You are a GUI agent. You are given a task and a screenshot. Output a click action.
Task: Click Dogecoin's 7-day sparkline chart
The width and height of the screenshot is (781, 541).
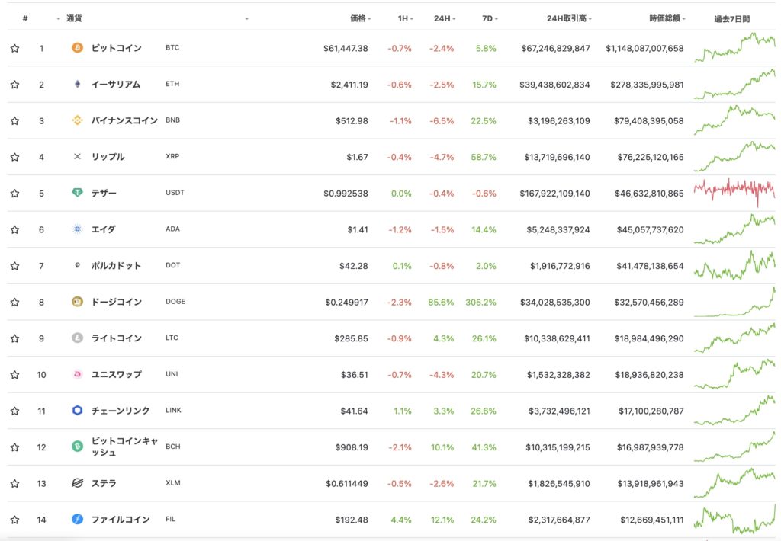pyautogui.click(x=734, y=302)
